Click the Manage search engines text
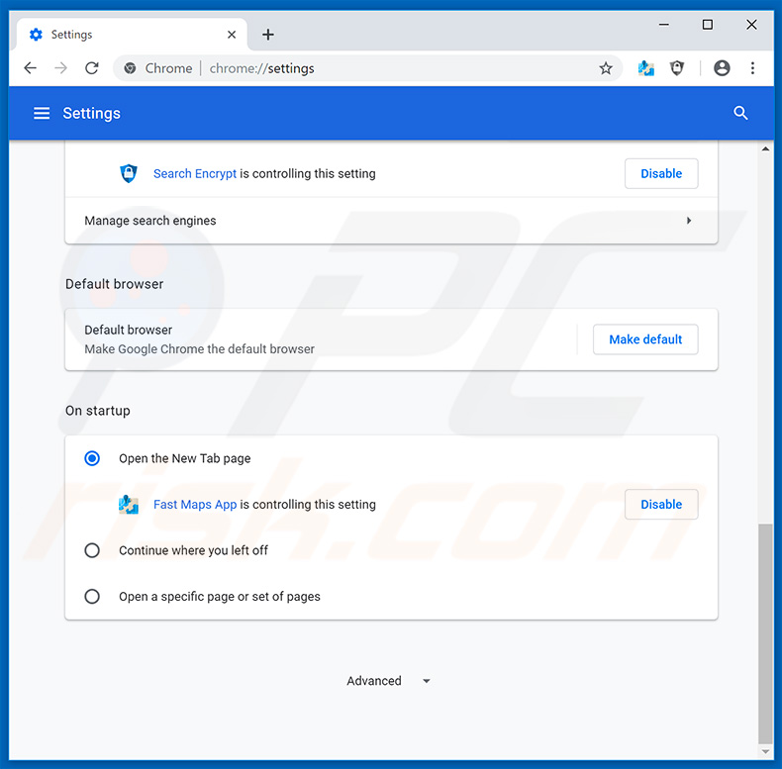This screenshot has width=782, height=769. tap(150, 221)
